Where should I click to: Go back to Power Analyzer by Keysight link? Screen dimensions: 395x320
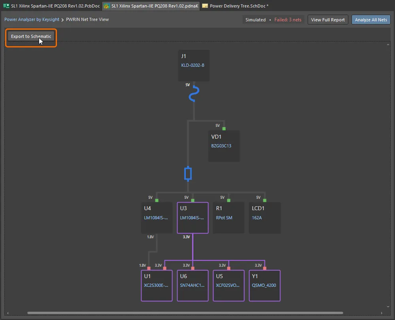point(32,19)
